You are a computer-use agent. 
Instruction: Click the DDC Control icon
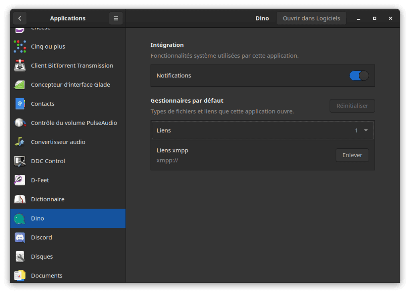20,161
